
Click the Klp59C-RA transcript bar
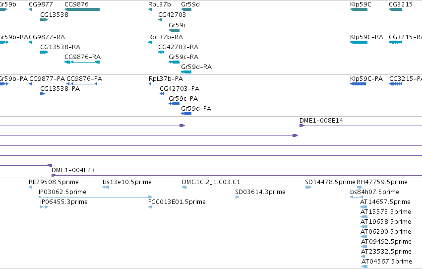coord(359,42)
